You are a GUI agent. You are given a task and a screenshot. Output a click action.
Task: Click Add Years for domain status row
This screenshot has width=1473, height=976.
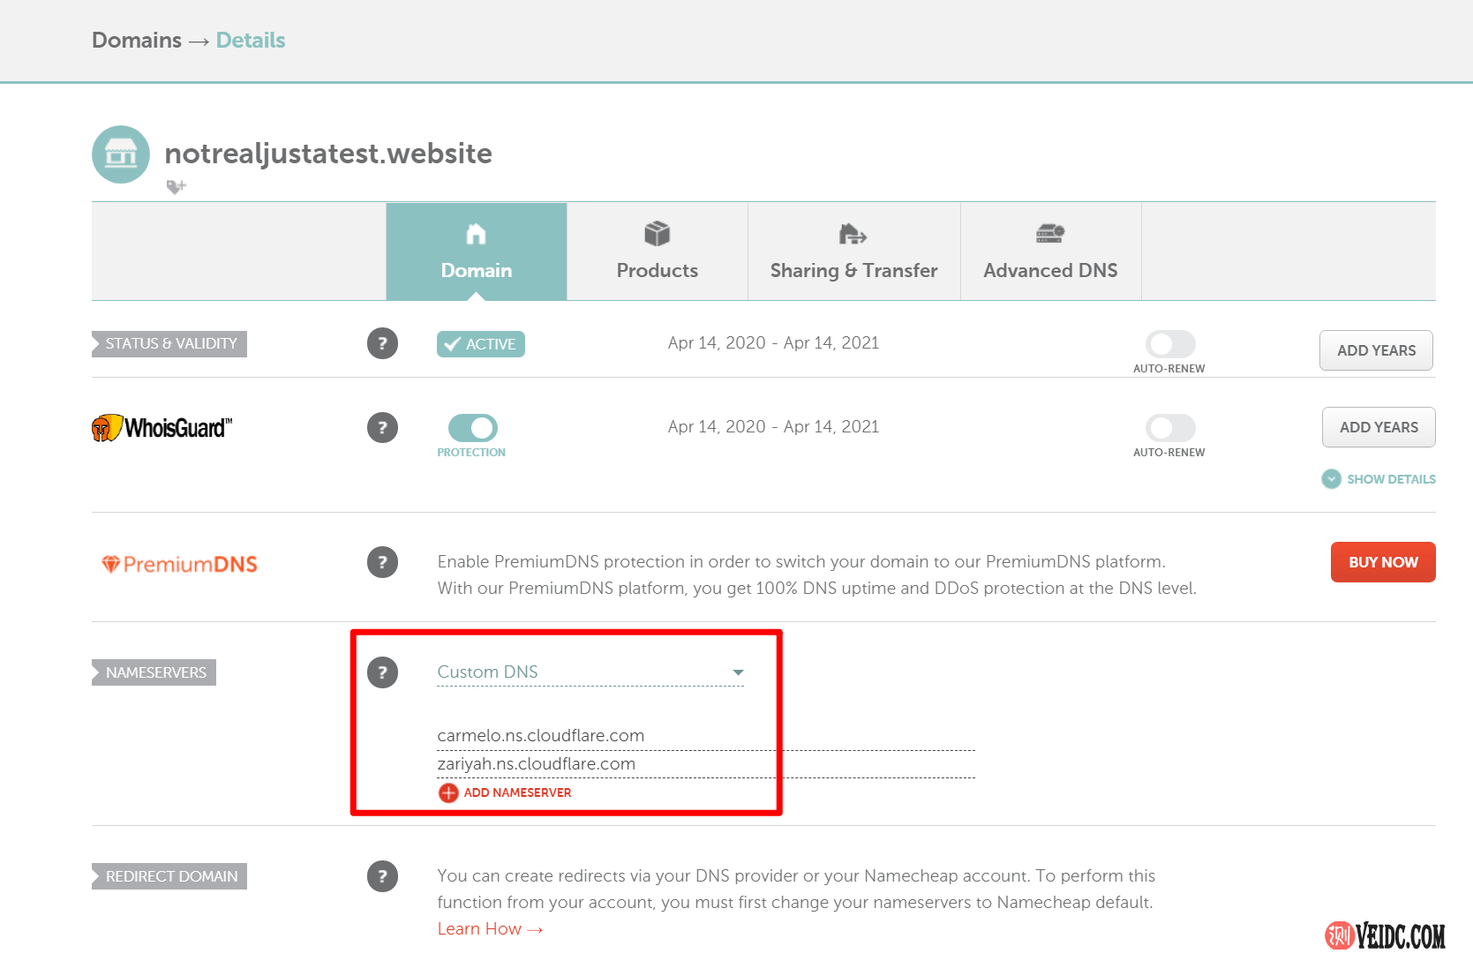pos(1376,350)
